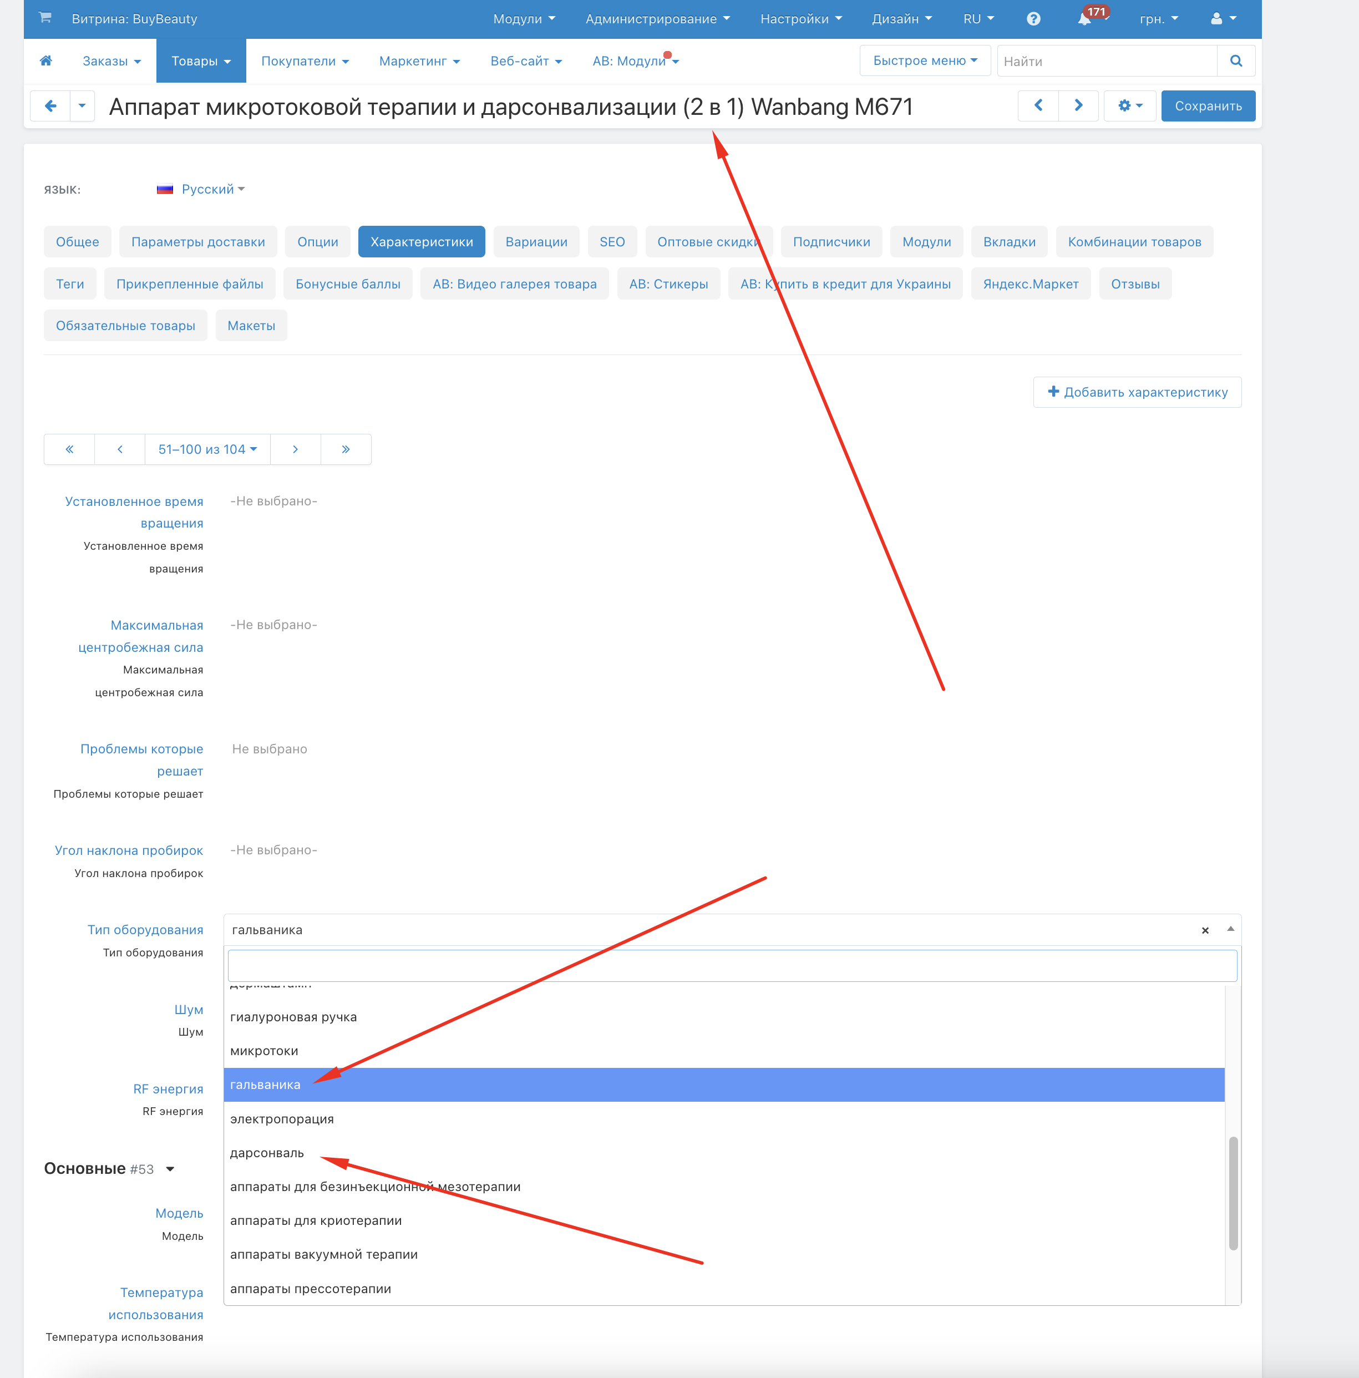Open the Отзывы tab
Screen dimensions: 1359x1378
tap(1135, 284)
